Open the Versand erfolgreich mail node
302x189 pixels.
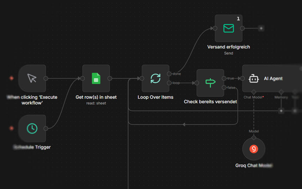coord(229,28)
